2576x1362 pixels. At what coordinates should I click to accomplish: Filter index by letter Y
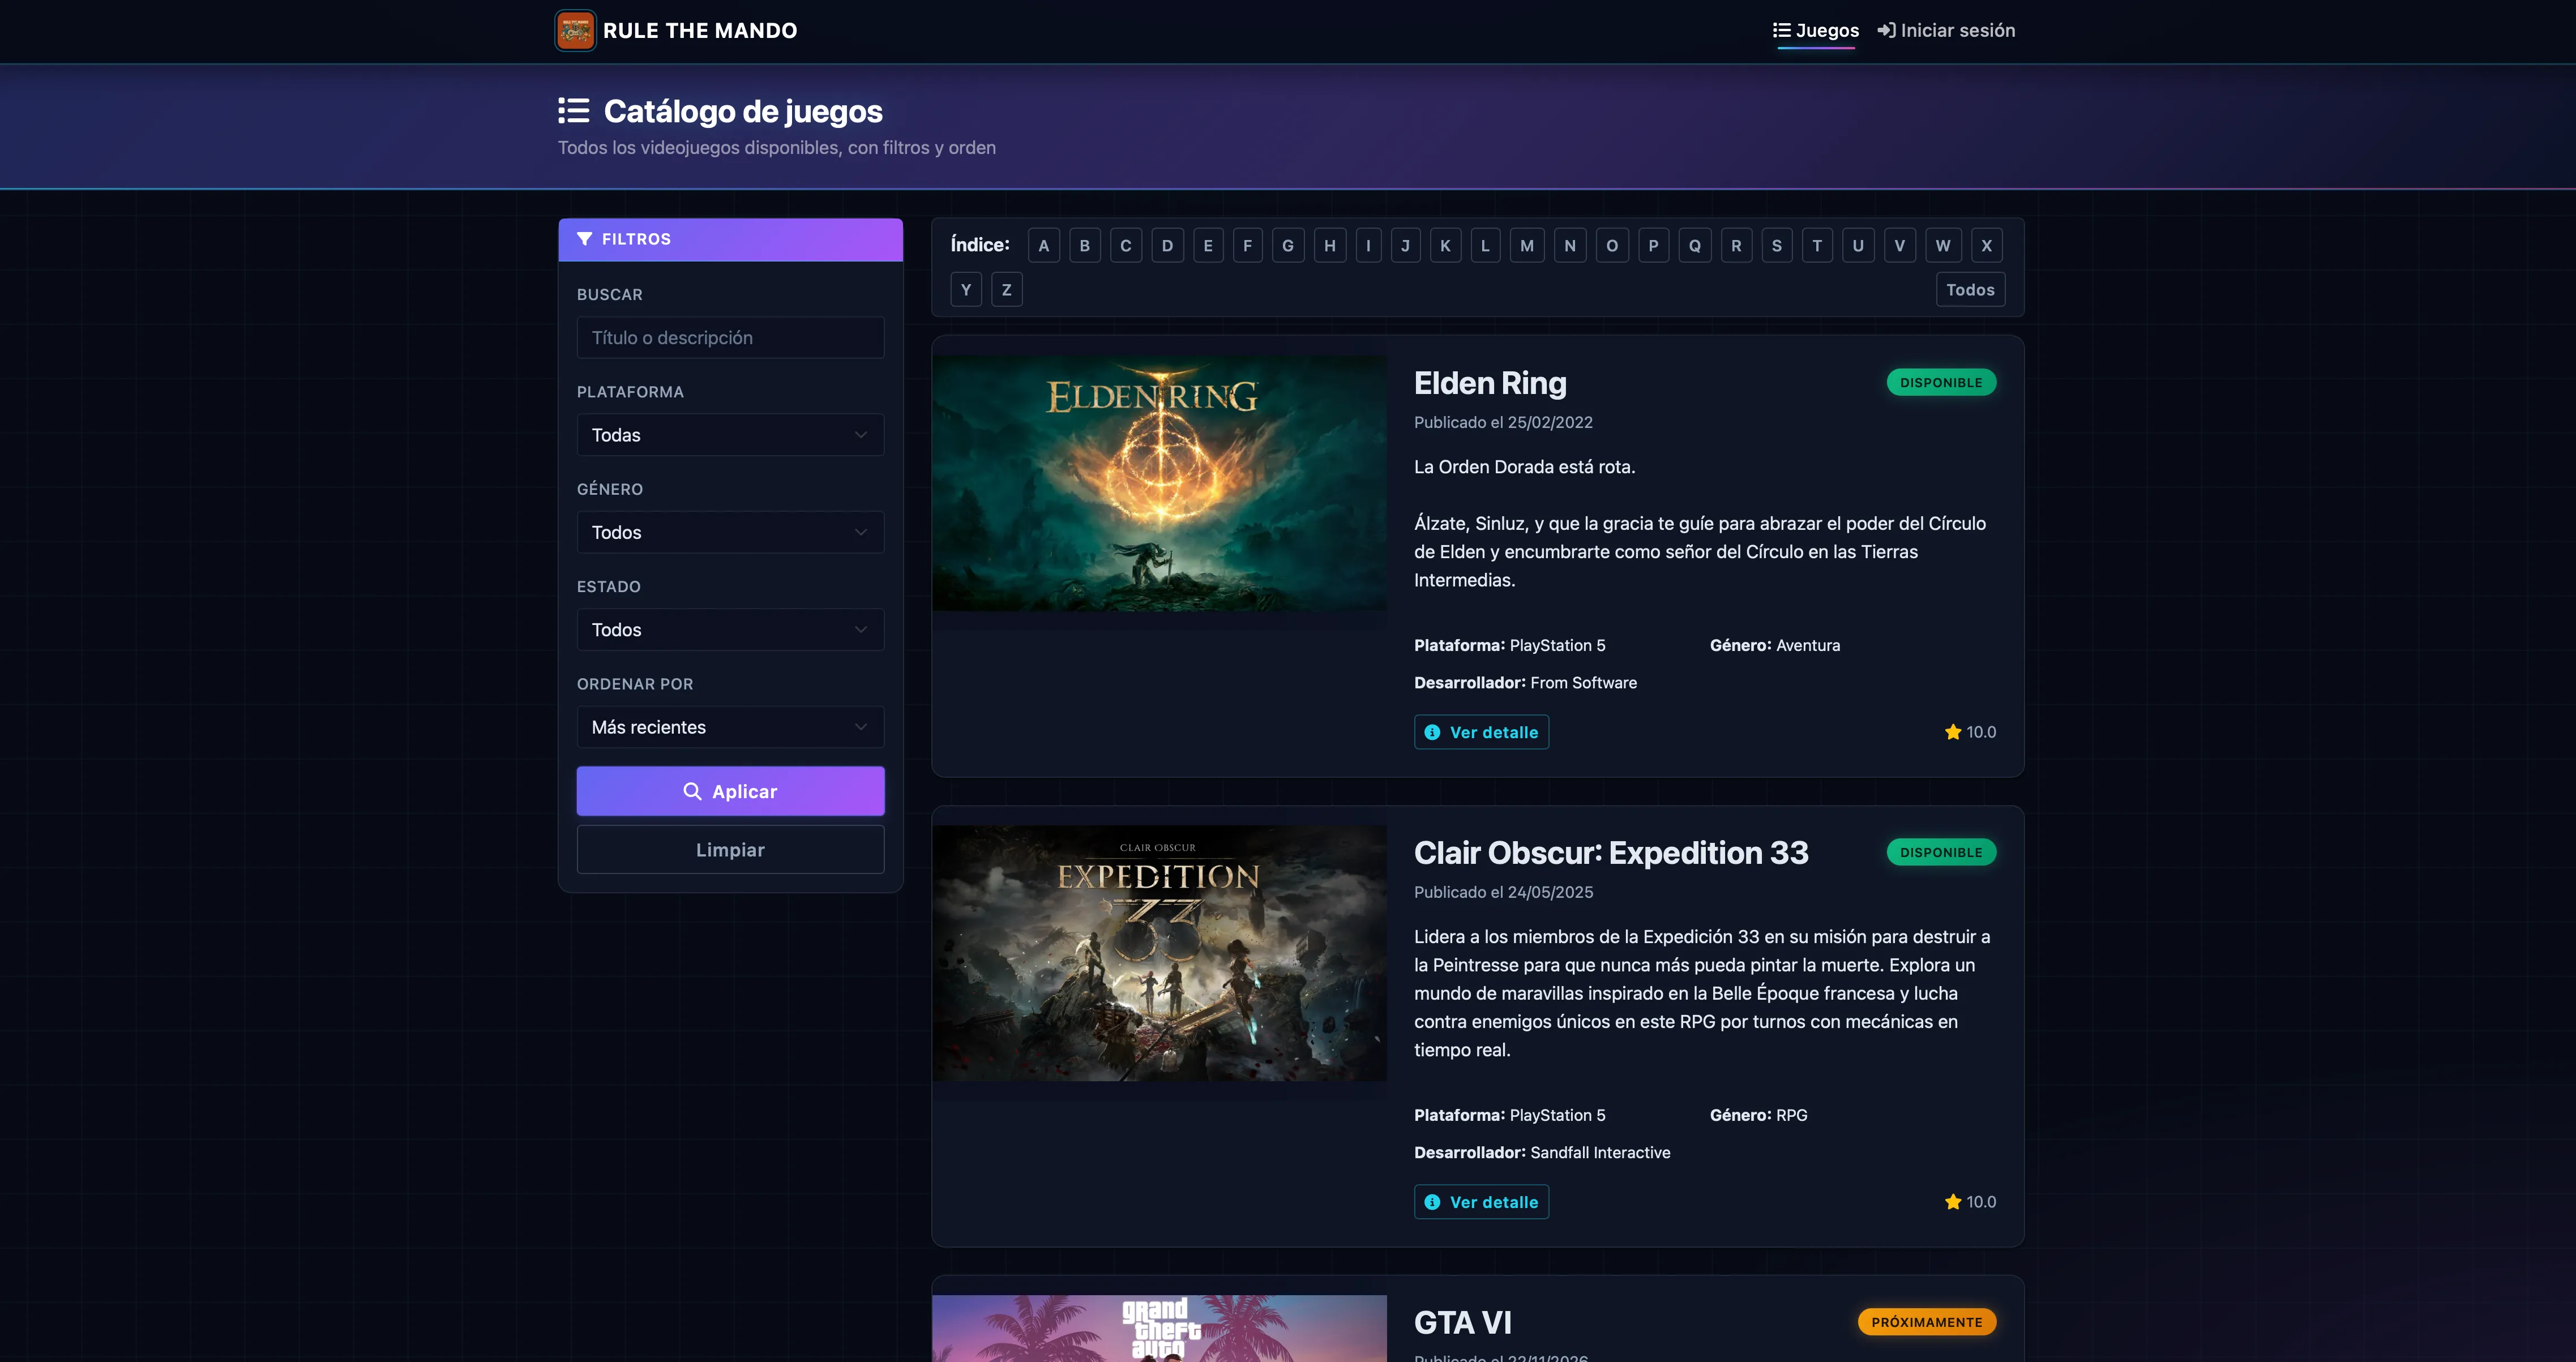(x=966, y=290)
